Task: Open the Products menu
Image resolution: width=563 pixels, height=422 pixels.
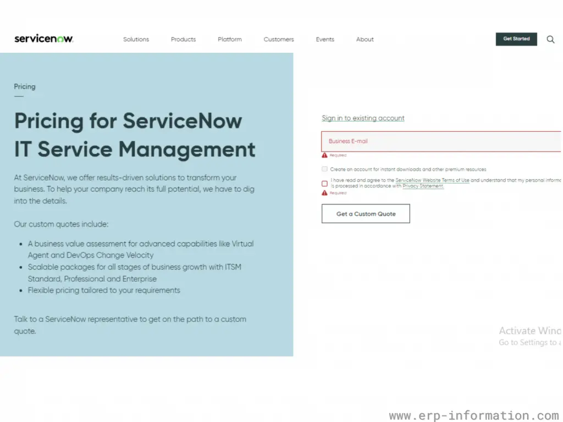Action: click(x=183, y=40)
